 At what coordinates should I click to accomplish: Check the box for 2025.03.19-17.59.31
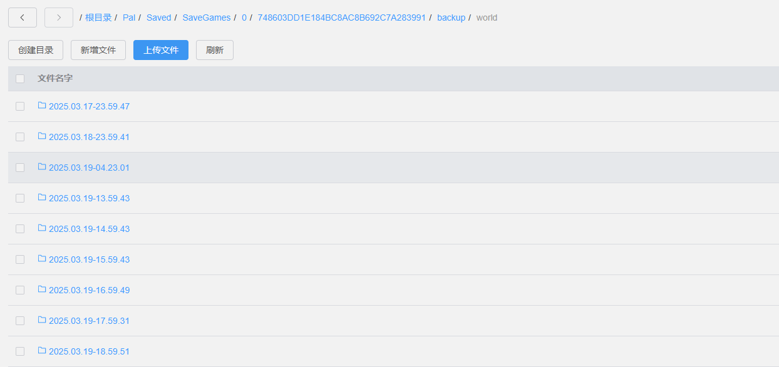click(20, 321)
